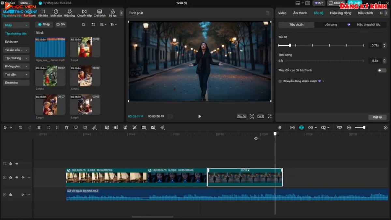Click the 'Đặt lại' reset button
Image resolution: width=391 pixels, height=220 pixels.
coord(377,117)
